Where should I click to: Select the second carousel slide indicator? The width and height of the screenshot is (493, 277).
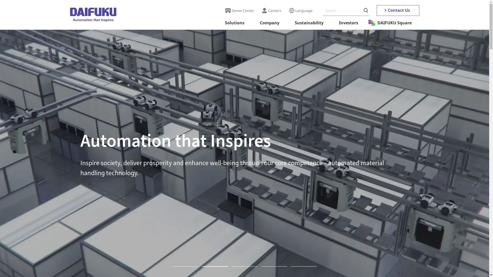(x=215, y=266)
